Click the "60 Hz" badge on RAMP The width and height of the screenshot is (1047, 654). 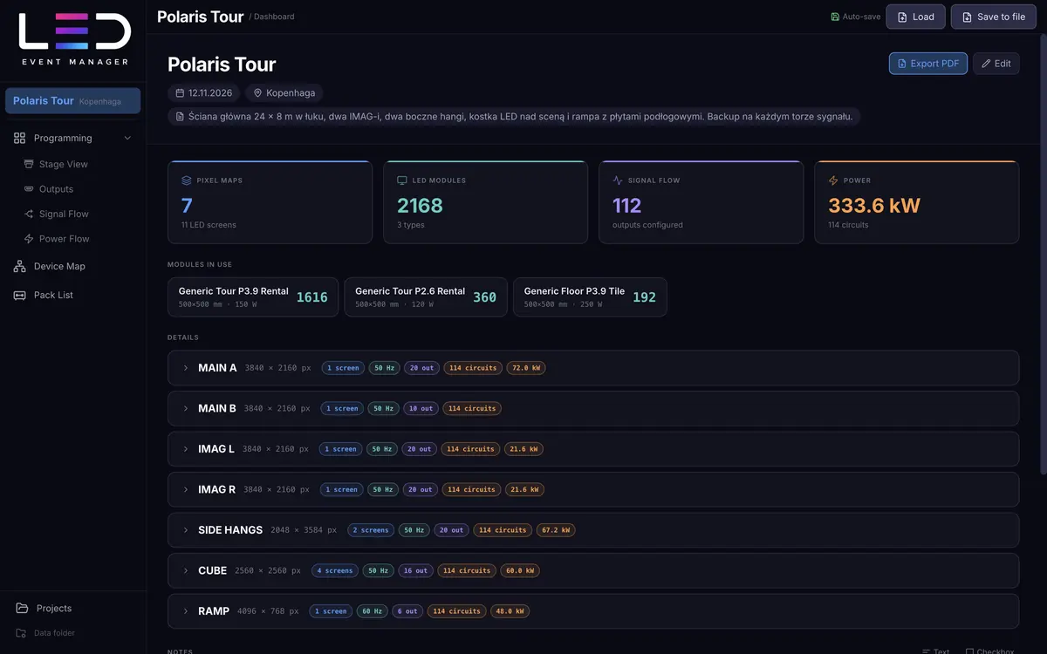point(372,611)
